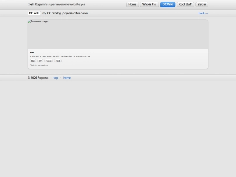This screenshot has width=236, height=177.
Task: Click the OC Wiki badge label
Action: tap(34, 13)
